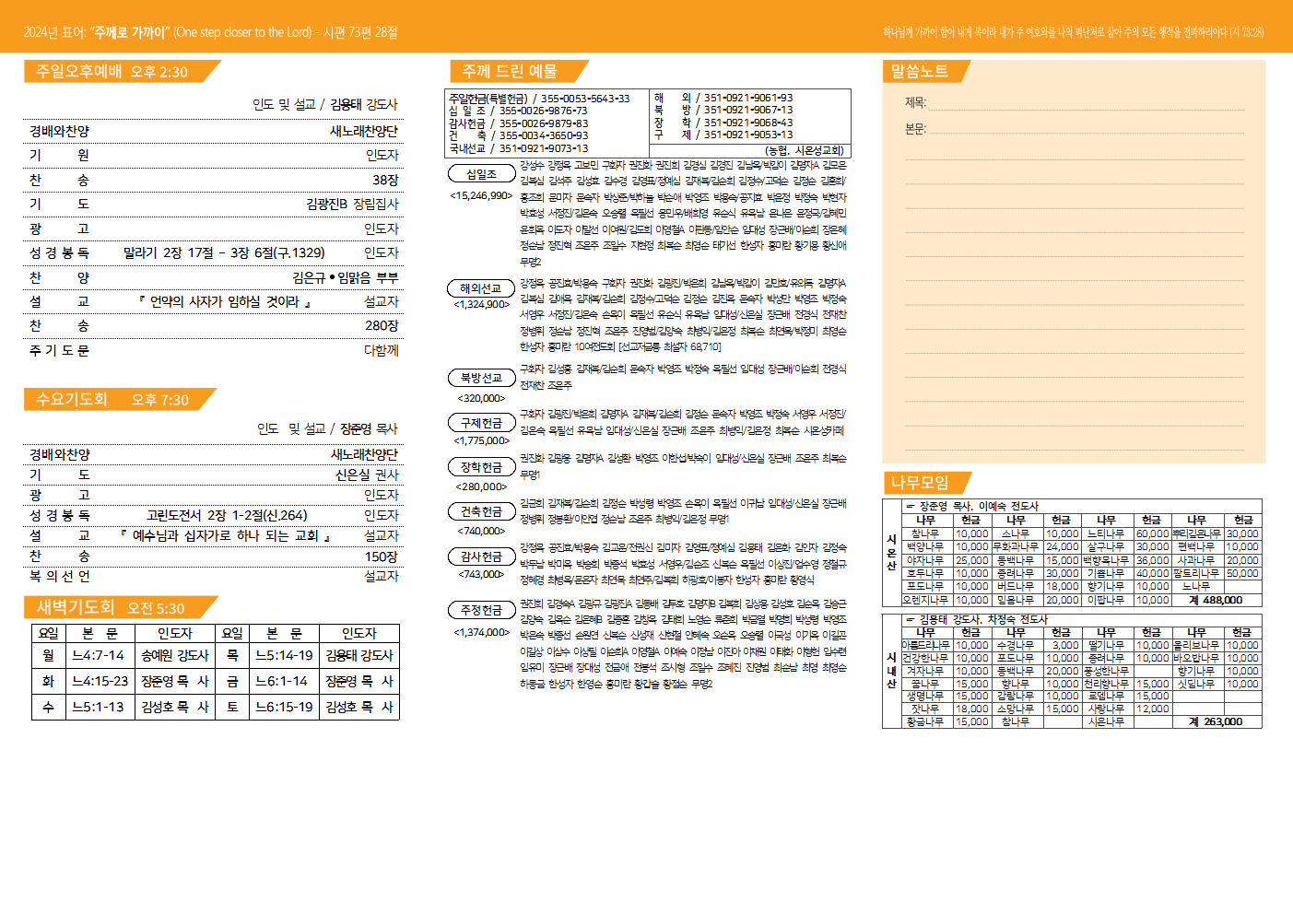Screen dimensions: 1293x914
Task: Click the Wednesday passage cell '느5:1-13'
Action: click(x=99, y=707)
